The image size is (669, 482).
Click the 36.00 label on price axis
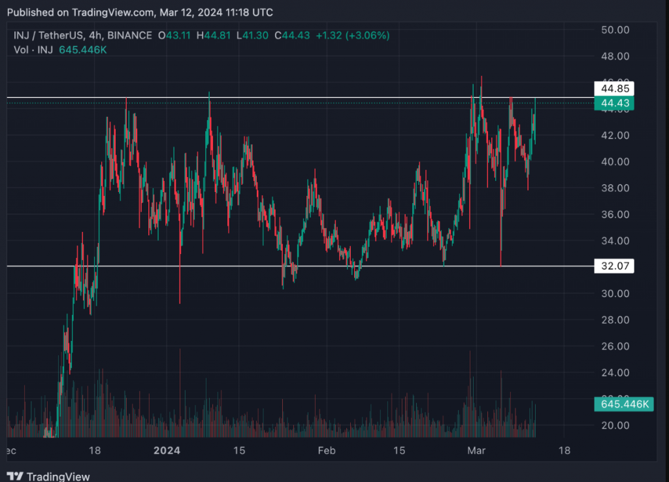tap(613, 214)
